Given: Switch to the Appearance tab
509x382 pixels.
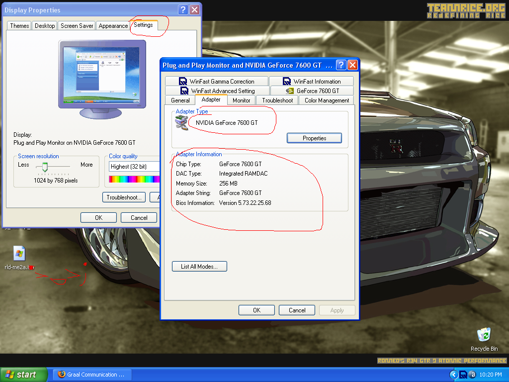Looking at the screenshot, I should point(113,26).
